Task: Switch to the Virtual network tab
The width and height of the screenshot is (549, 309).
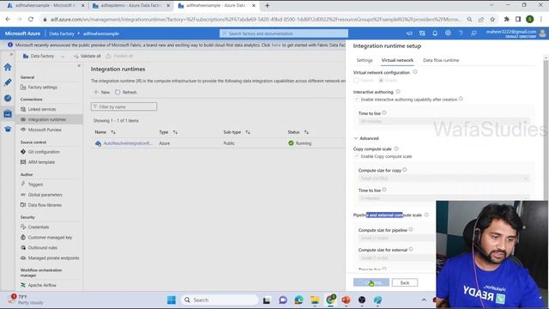Action: pyautogui.click(x=397, y=60)
